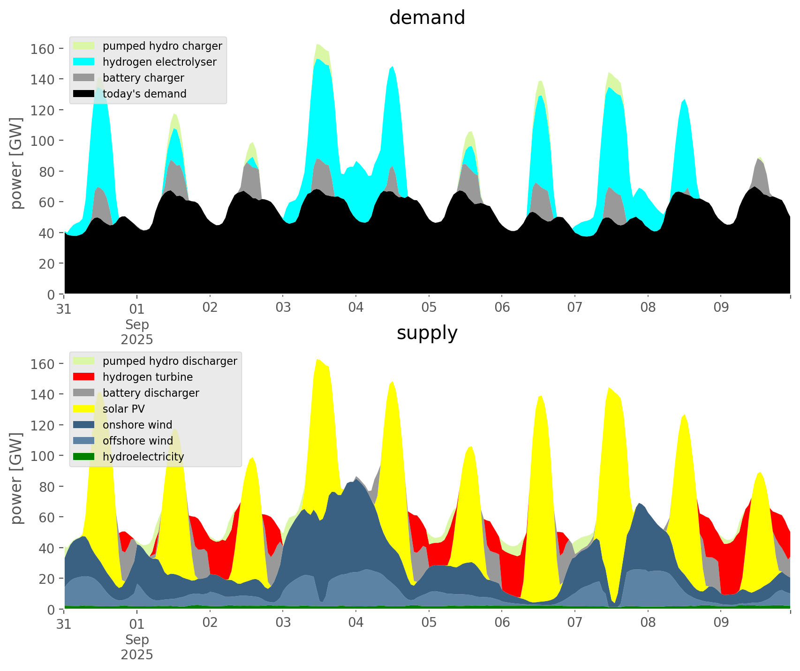800x671 pixels.
Task: Click the black today's demand legend swatch
Action: [x=84, y=94]
